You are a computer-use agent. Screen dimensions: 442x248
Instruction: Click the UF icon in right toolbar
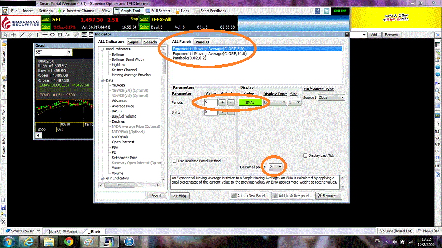[x=437, y=166]
